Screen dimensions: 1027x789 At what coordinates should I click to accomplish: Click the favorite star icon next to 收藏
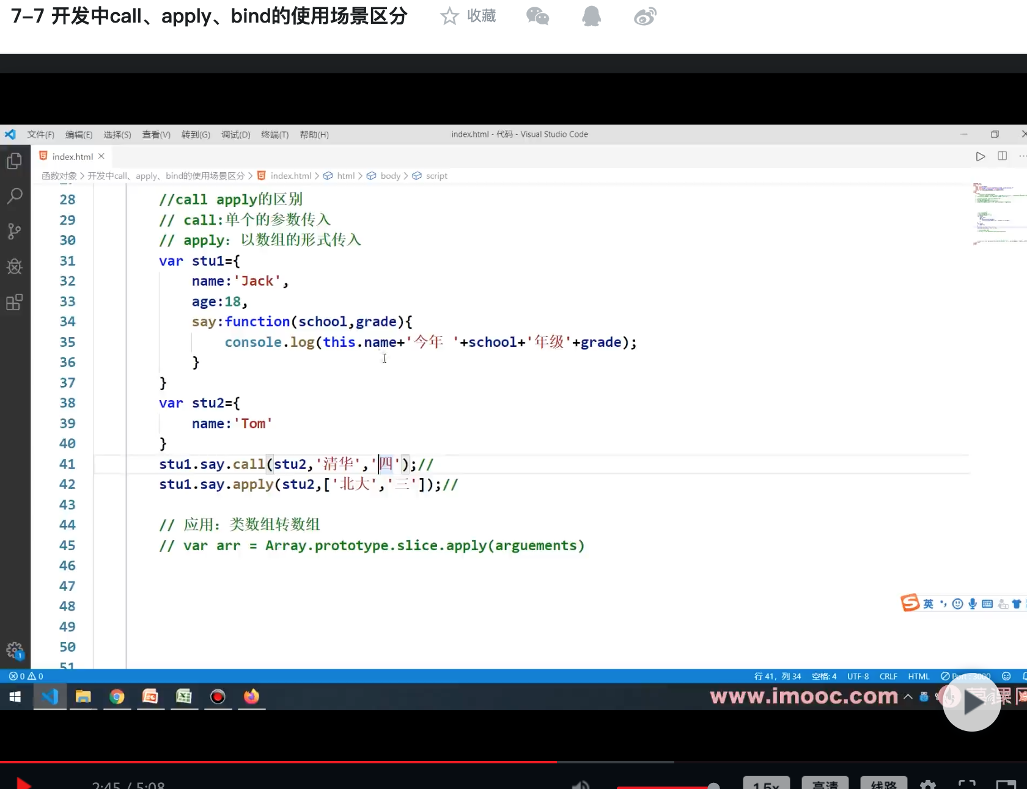pos(449,16)
